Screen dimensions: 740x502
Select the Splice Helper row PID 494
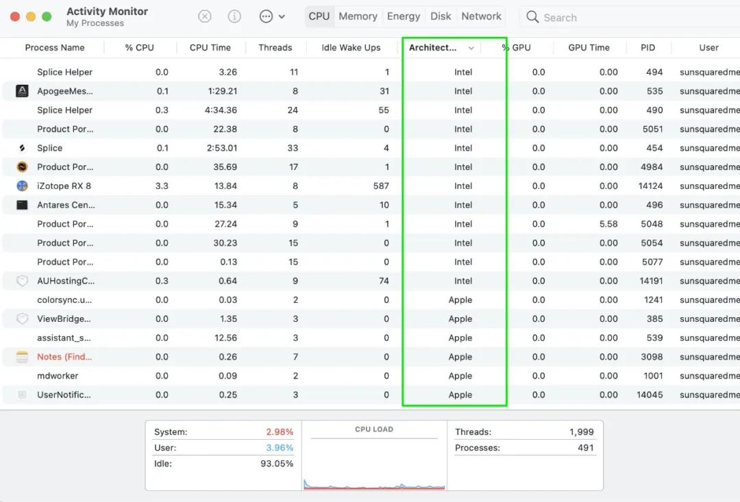pos(371,72)
